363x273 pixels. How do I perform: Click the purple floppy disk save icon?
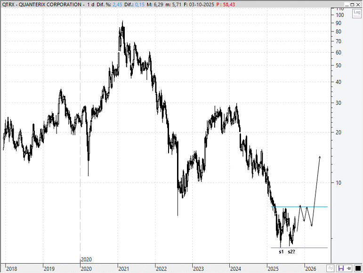(340, 268)
